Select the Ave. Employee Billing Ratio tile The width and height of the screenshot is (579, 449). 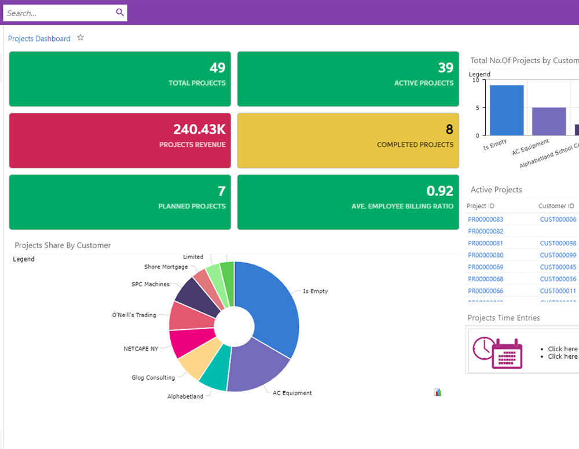coord(348,202)
